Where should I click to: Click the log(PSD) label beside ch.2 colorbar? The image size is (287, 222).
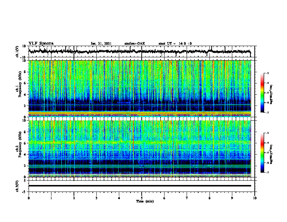(272, 154)
